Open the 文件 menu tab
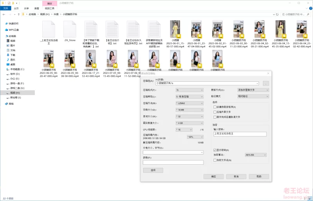The image size is (313, 201). (6, 8)
